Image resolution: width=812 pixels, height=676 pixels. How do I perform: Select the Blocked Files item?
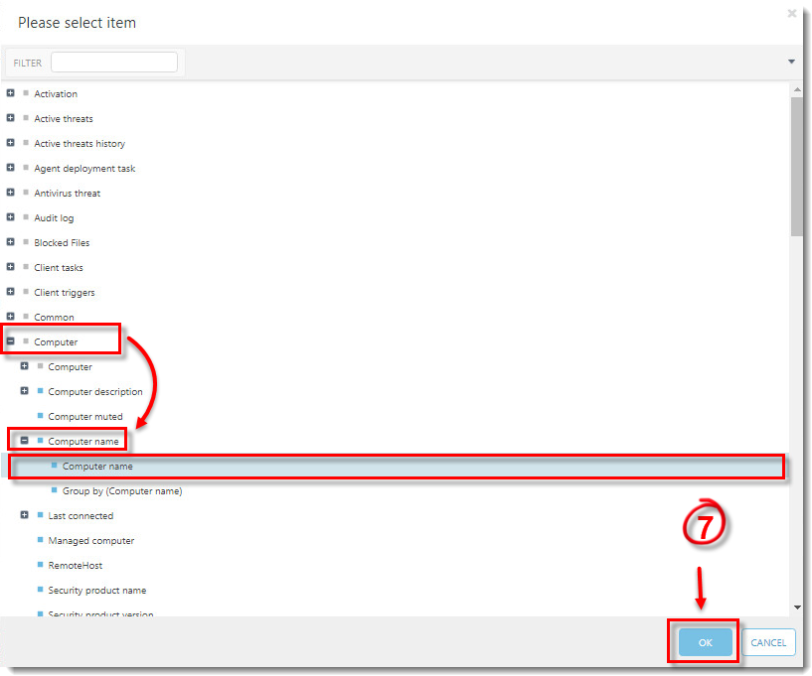point(62,242)
